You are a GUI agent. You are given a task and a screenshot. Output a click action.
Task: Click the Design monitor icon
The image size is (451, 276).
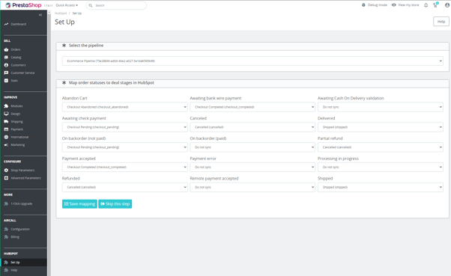point(6,114)
